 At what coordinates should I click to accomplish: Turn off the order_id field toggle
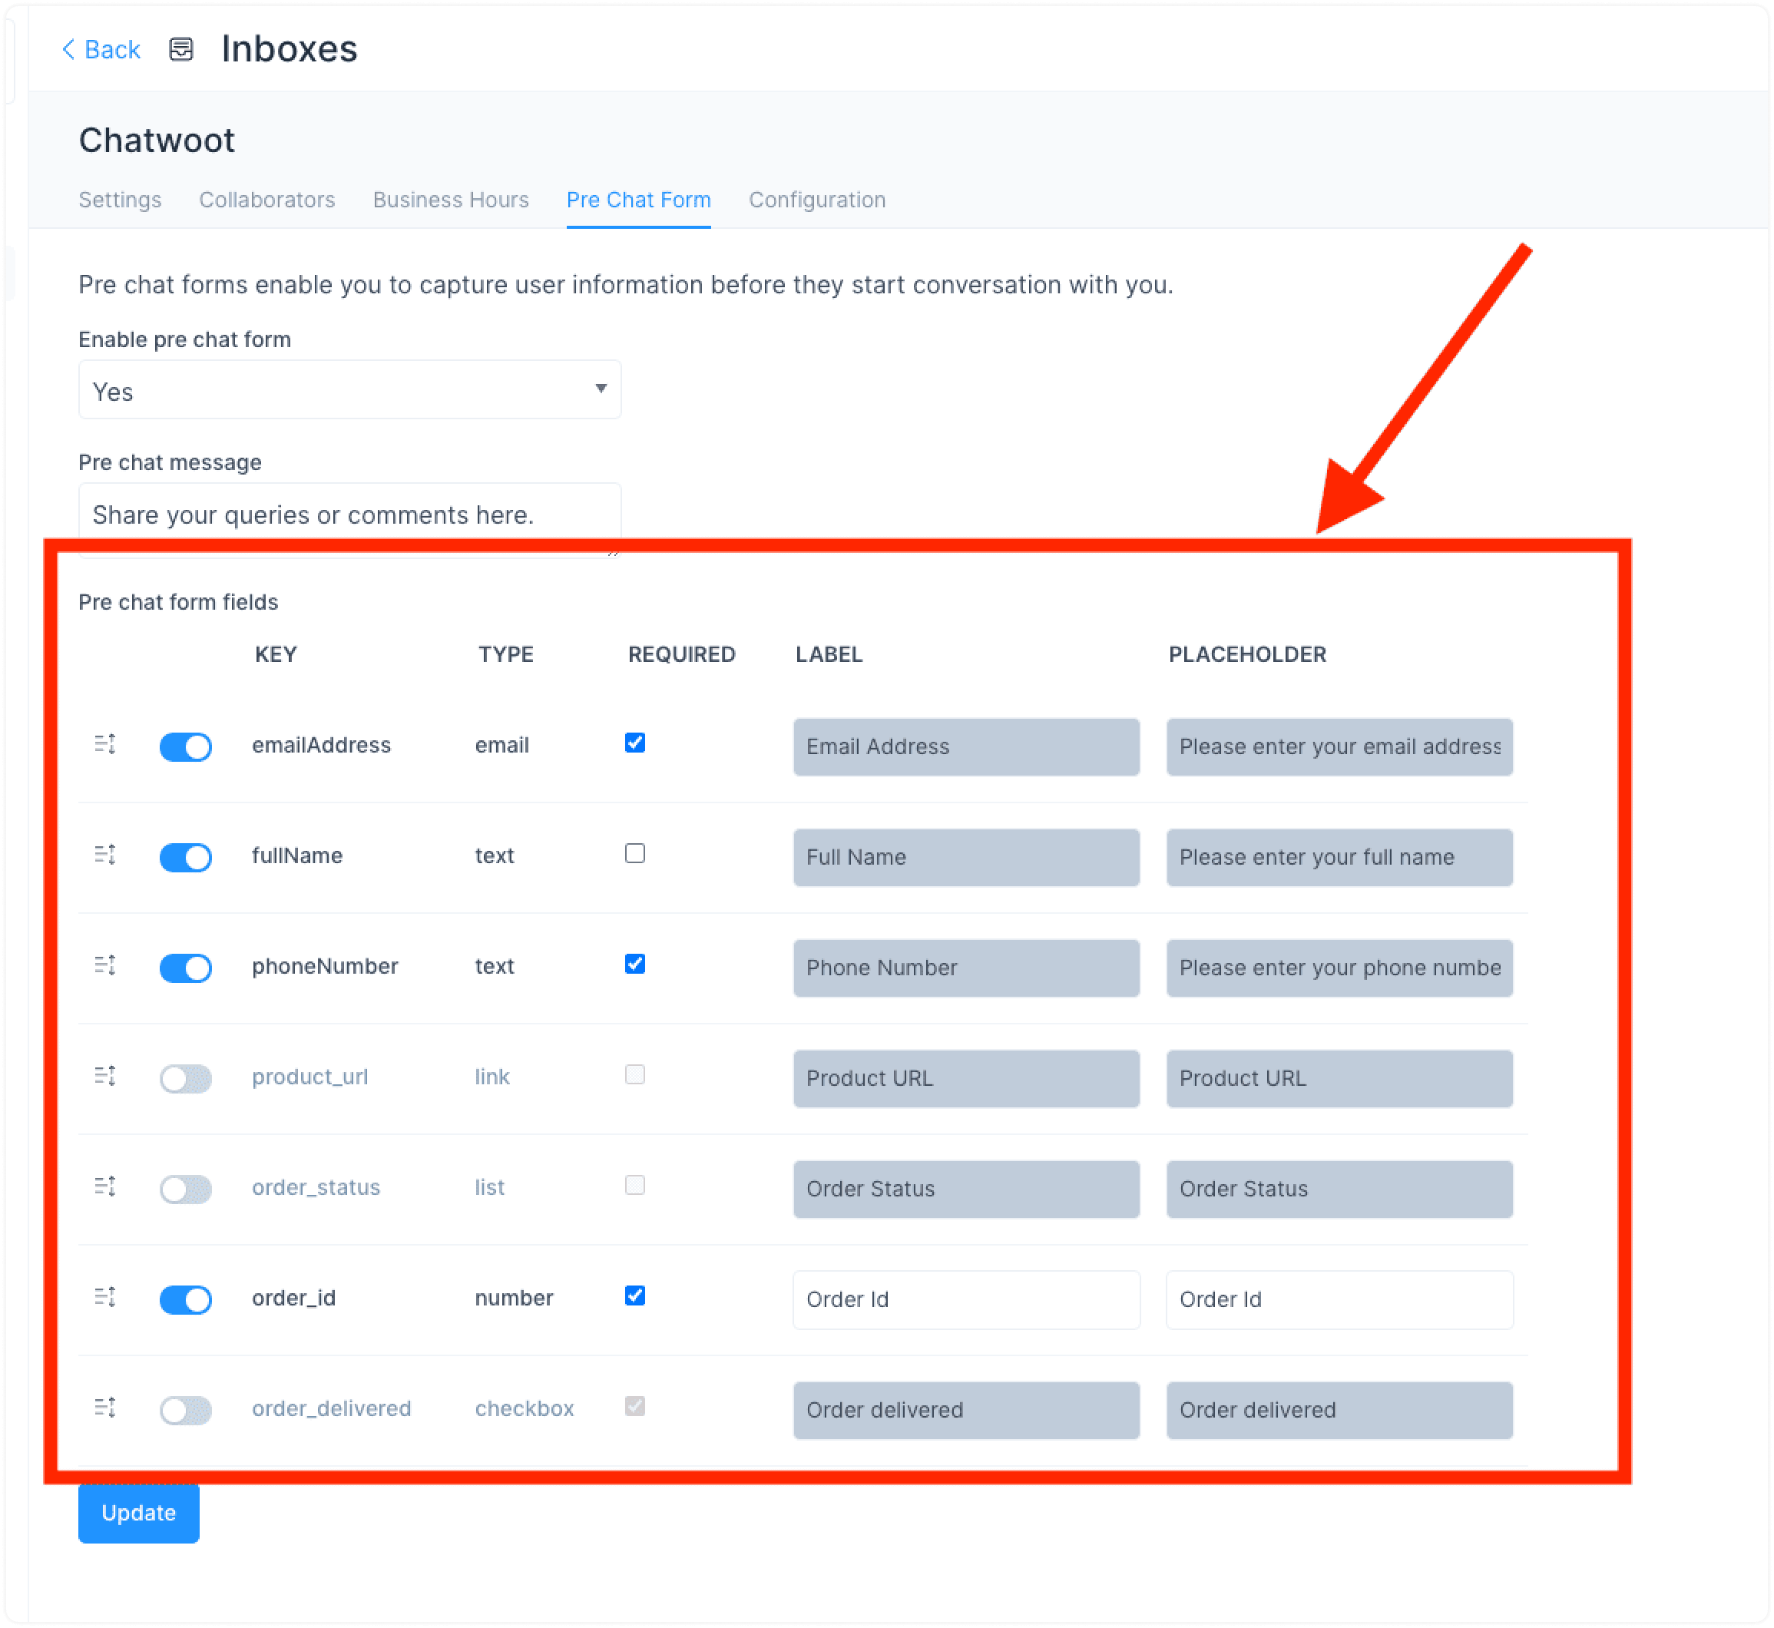[x=186, y=1300]
